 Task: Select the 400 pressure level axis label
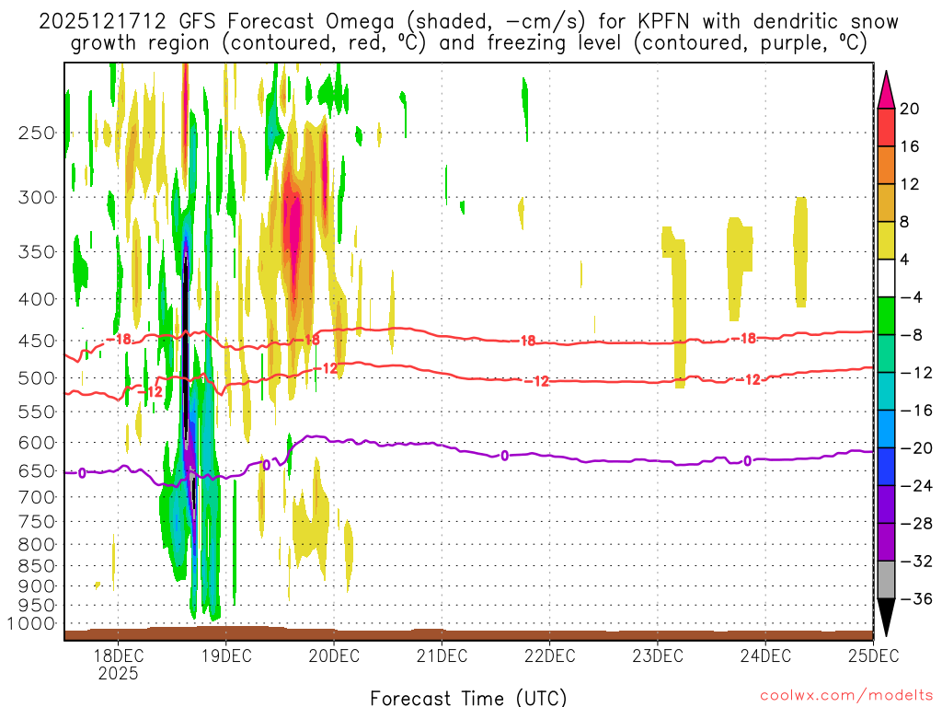coord(36,299)
